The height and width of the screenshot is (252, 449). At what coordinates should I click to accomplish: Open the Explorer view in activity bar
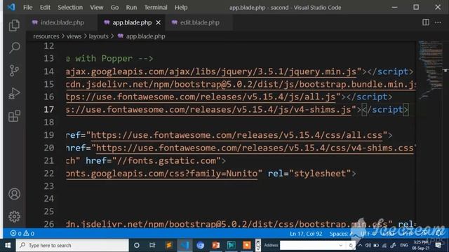[14, 25]
